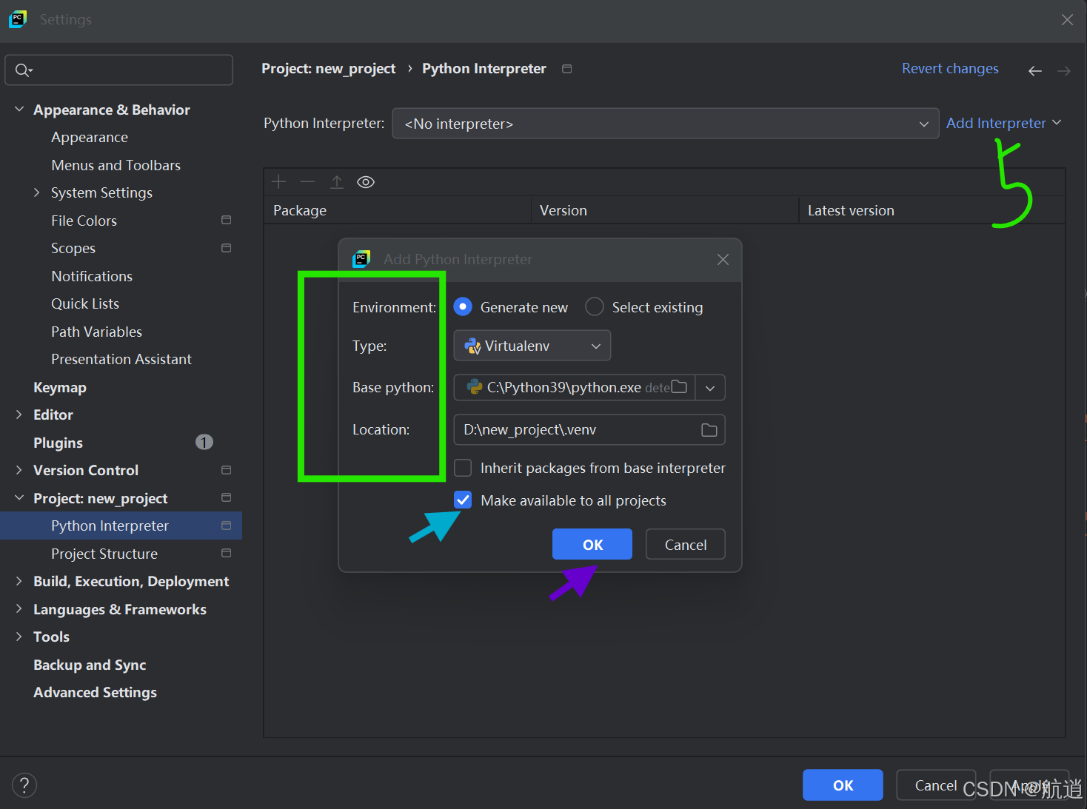Image resolution: width=1087 pixels, height=809 pixels.
Task: Browse folder icon in Base python field
Action: click(x=679, y=387)
